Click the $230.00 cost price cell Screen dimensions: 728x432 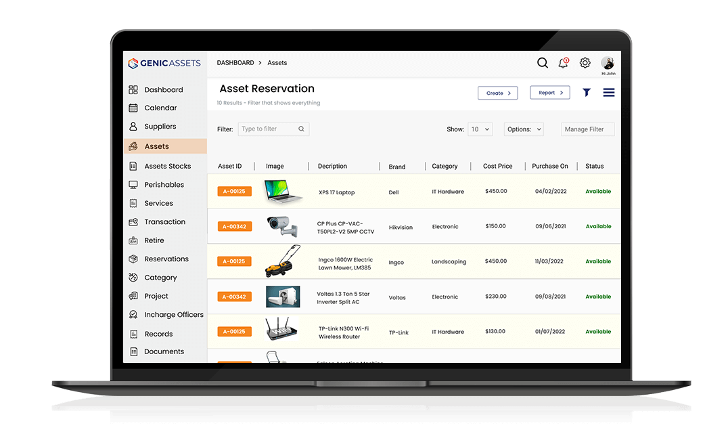pyautogui.click(x=496, y=297)
